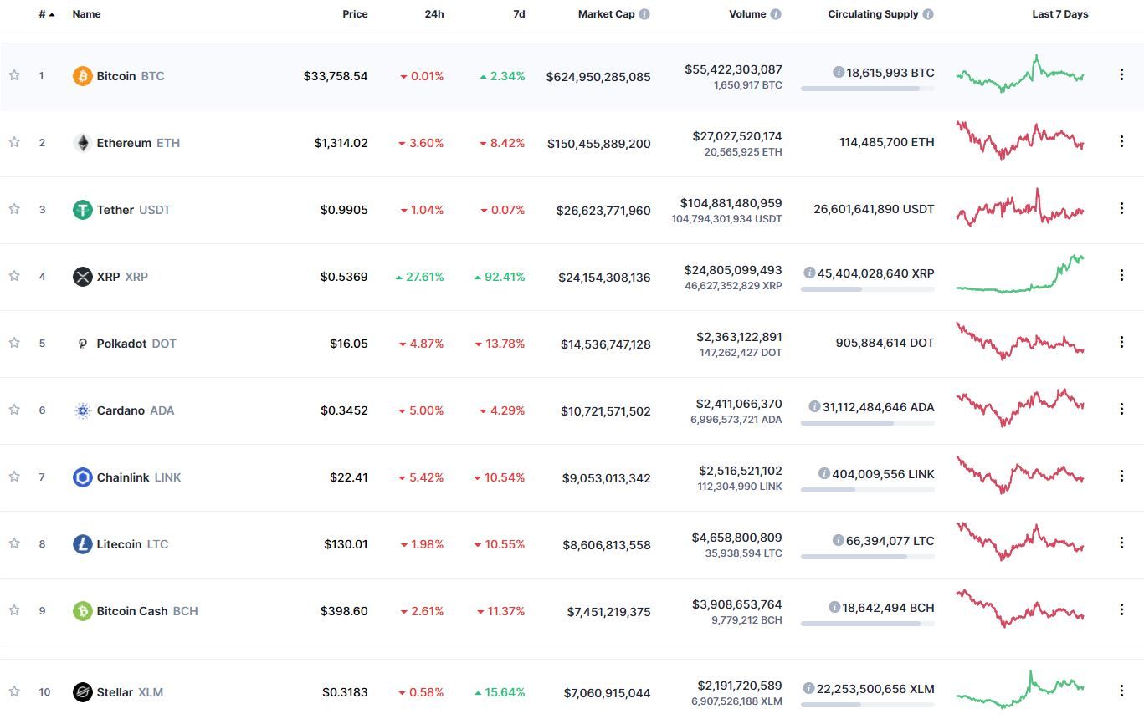
Task: Open the more options menu for Bitcoin
Action: coord(1121,74)
